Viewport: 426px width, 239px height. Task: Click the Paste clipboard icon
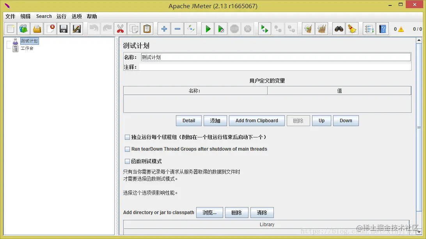(x=147, y=29)
